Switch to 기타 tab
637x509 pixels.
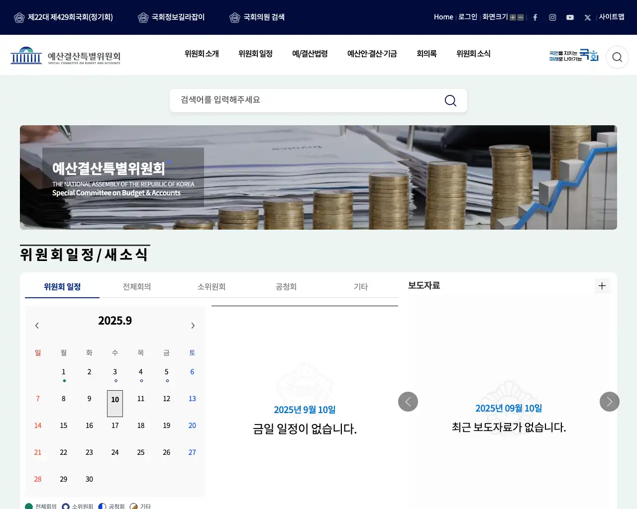point(361,287)
